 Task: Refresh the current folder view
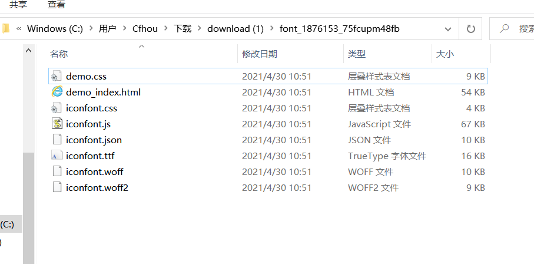pyautogui.click(x=470, y=29)
